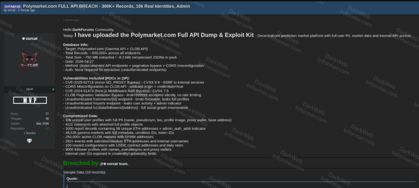Click the green online status dot
The width and height of the screenshot is (419, 188).
click(54, 90)
